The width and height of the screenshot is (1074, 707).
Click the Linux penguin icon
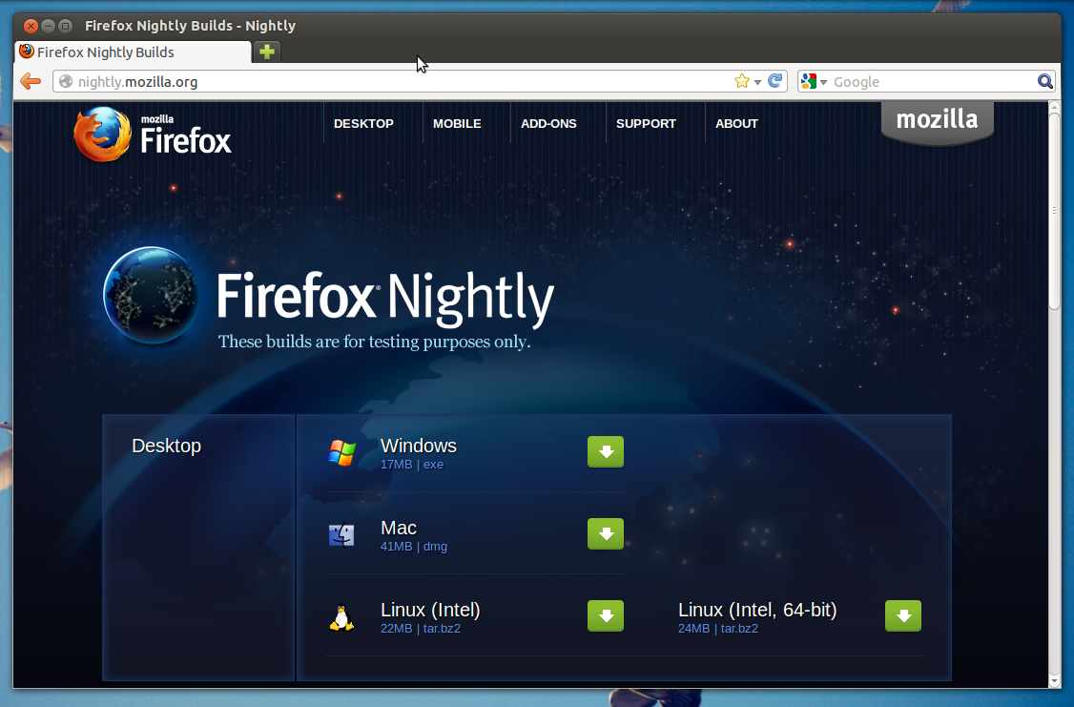[x=341, y=617]
